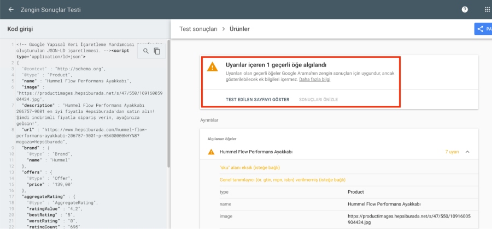492x229 pixels.
Task: Click the '7 uyarı' count
Action: [x=452, y=152]
